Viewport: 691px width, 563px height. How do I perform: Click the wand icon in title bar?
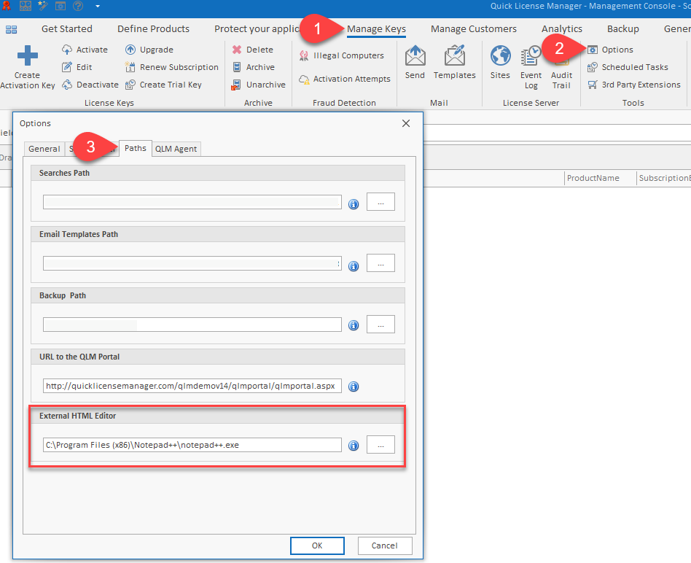coord(43,5)
